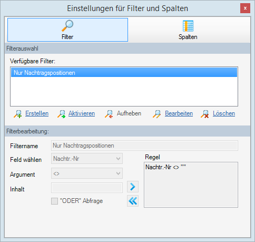Open the Spalten tab
Screen dimensions: 255x242
pyautogui.click(x=188, y=30)
